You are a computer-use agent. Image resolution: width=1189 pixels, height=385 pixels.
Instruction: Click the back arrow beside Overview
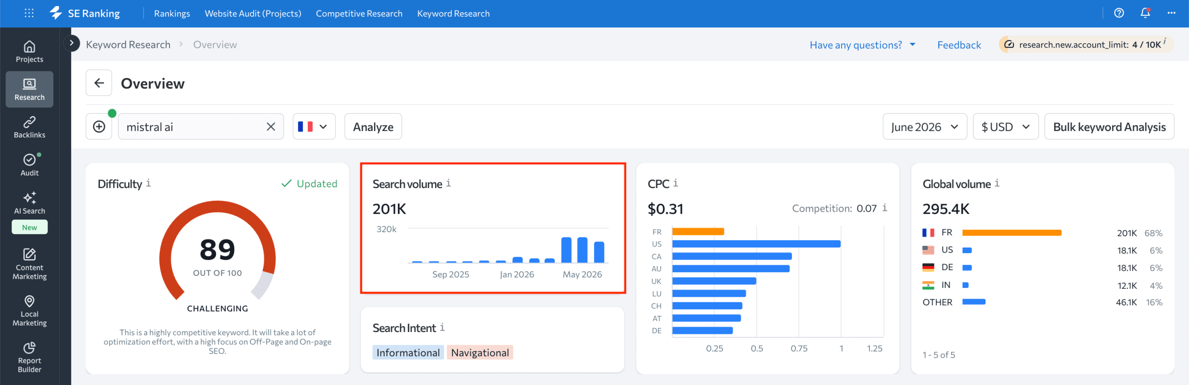pyautogui.click(x=99, y=83)
